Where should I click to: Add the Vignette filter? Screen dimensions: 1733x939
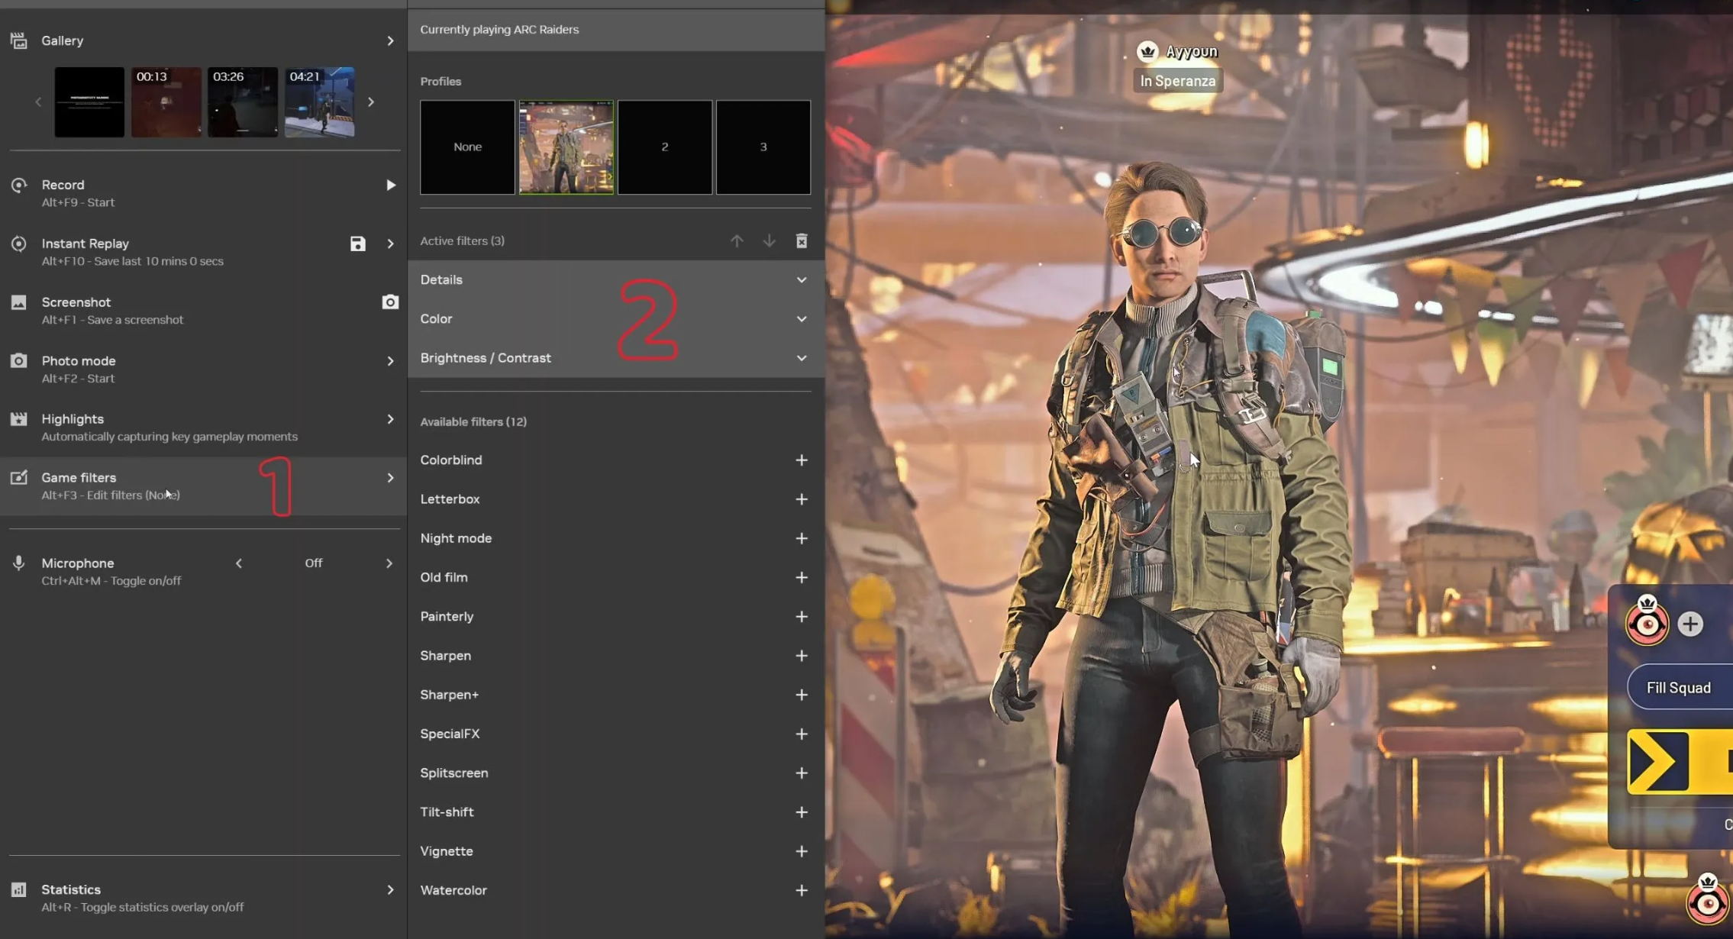tap(801, 851)
